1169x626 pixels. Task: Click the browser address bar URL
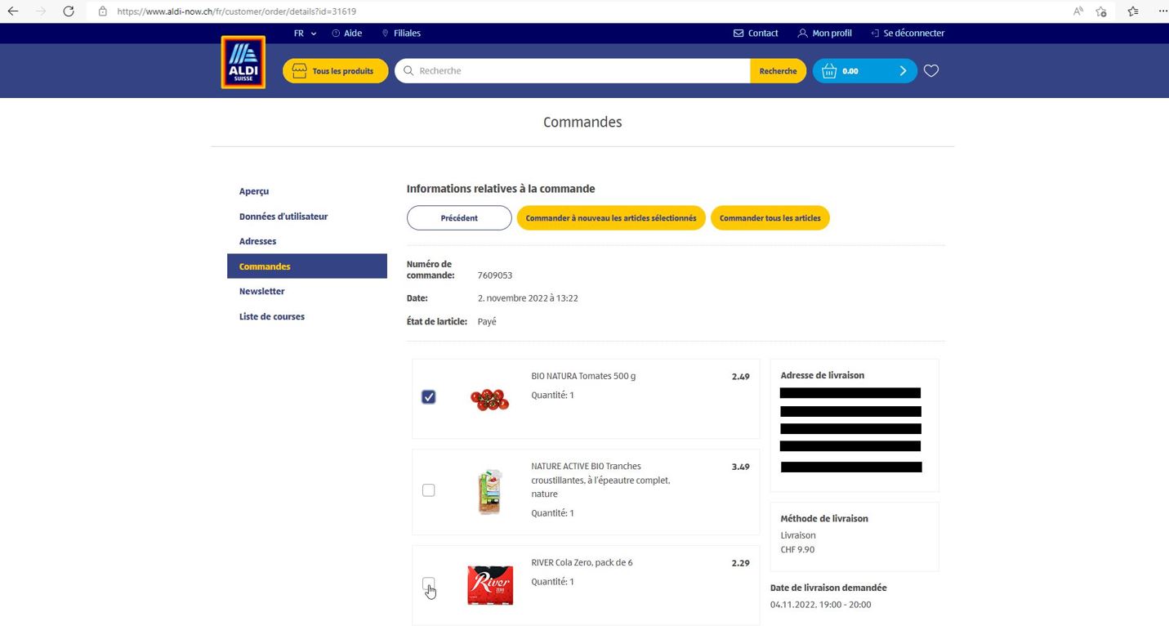click(236, 11)
